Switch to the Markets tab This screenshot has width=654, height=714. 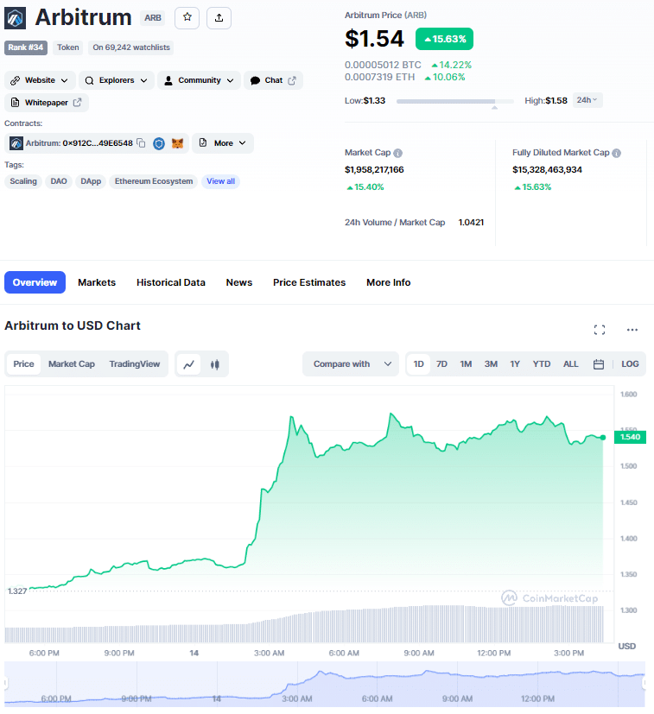click(x=97, y=282)
